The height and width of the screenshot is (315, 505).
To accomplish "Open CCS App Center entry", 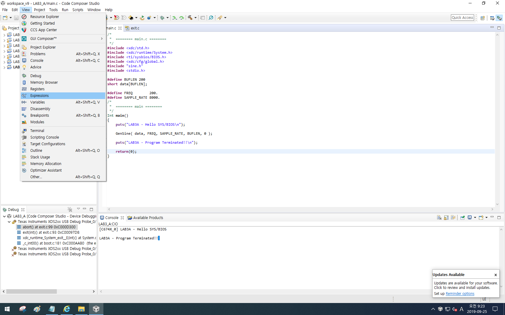I will click(x=63, y=30).
